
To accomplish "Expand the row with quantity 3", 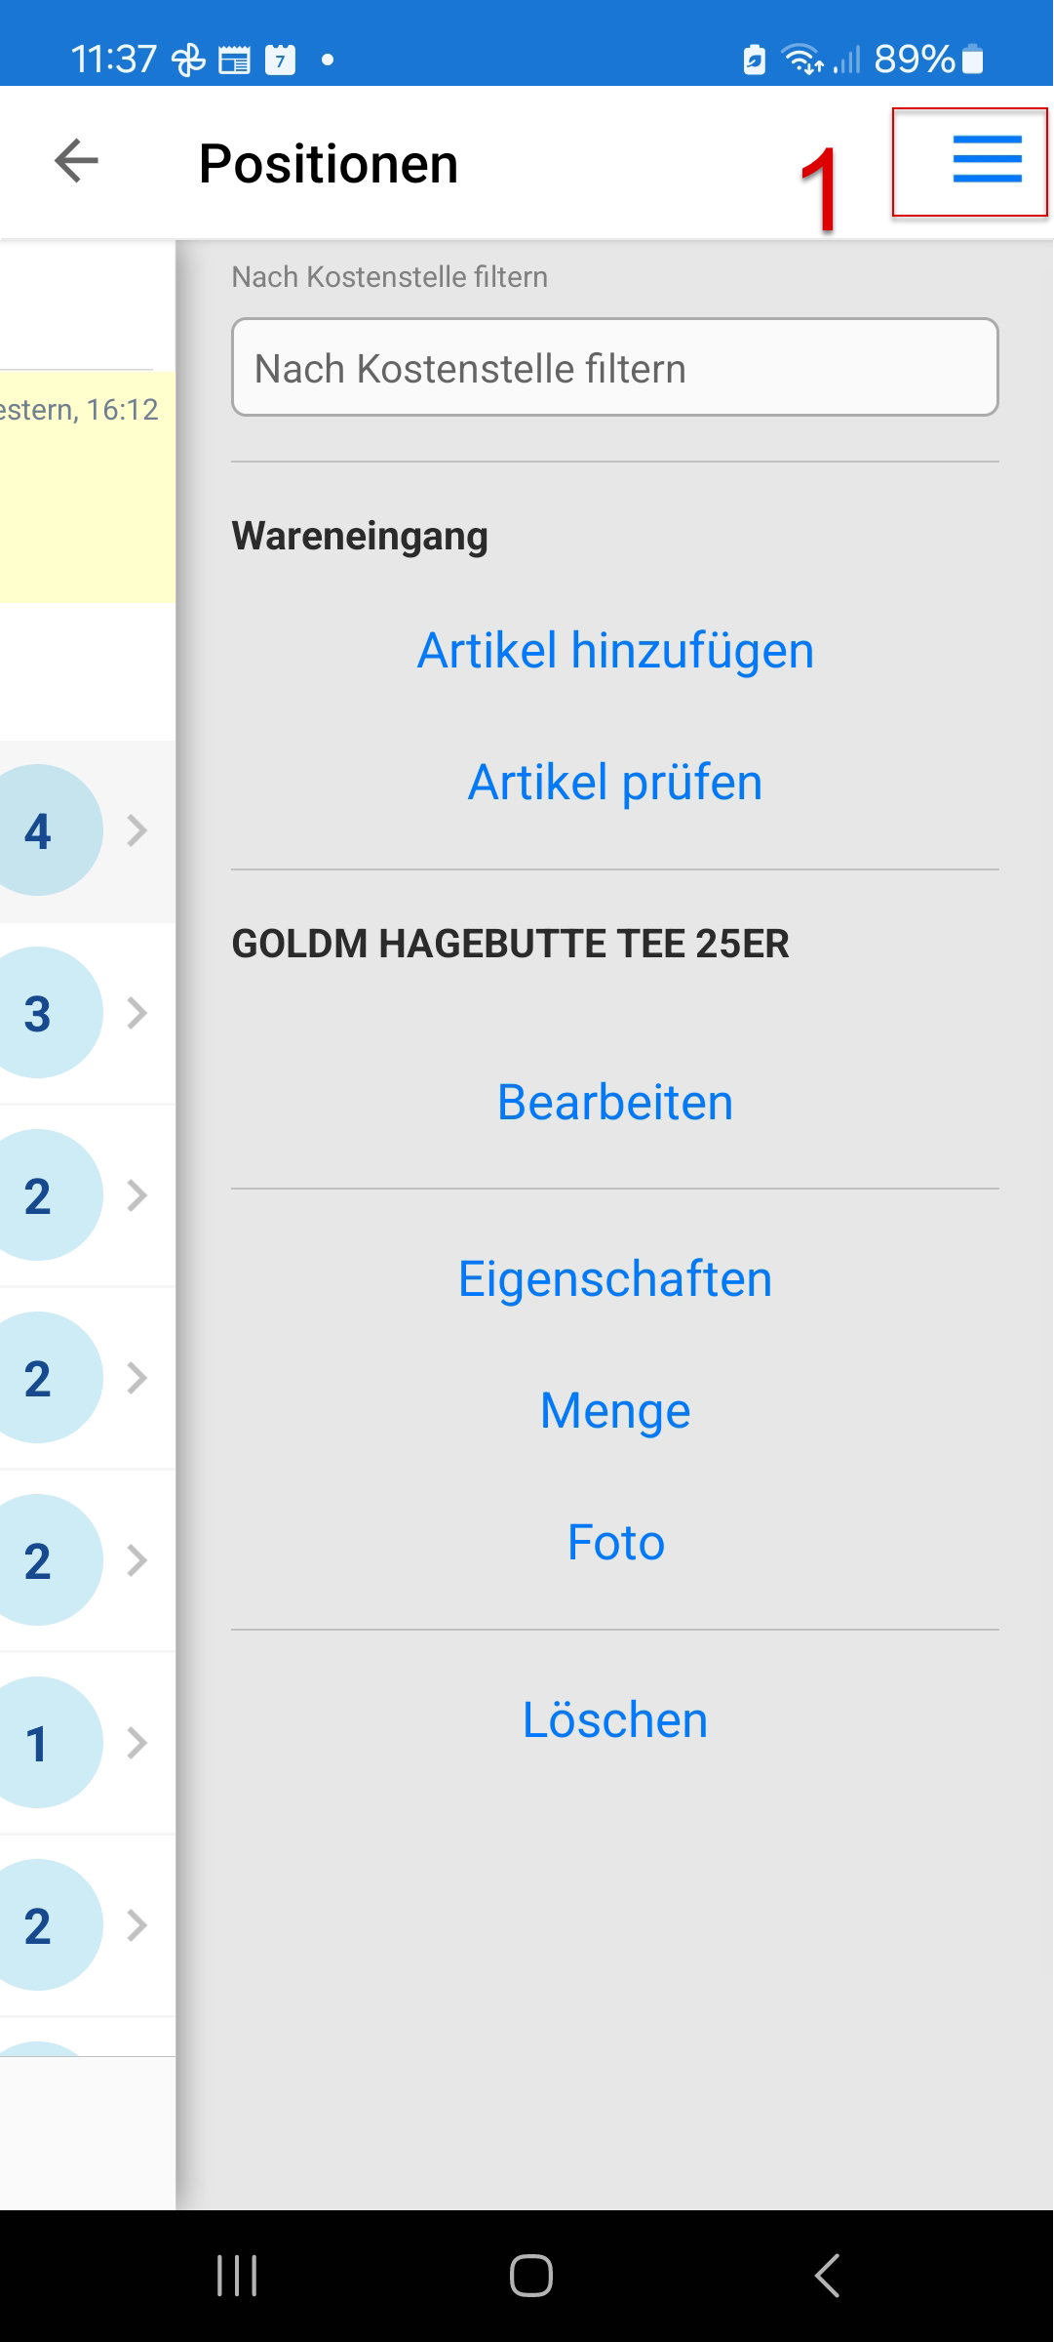I will [x=137, y=1013].
